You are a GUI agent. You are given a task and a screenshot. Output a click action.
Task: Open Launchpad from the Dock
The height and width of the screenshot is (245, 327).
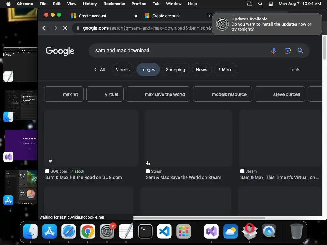coord(184,231)
